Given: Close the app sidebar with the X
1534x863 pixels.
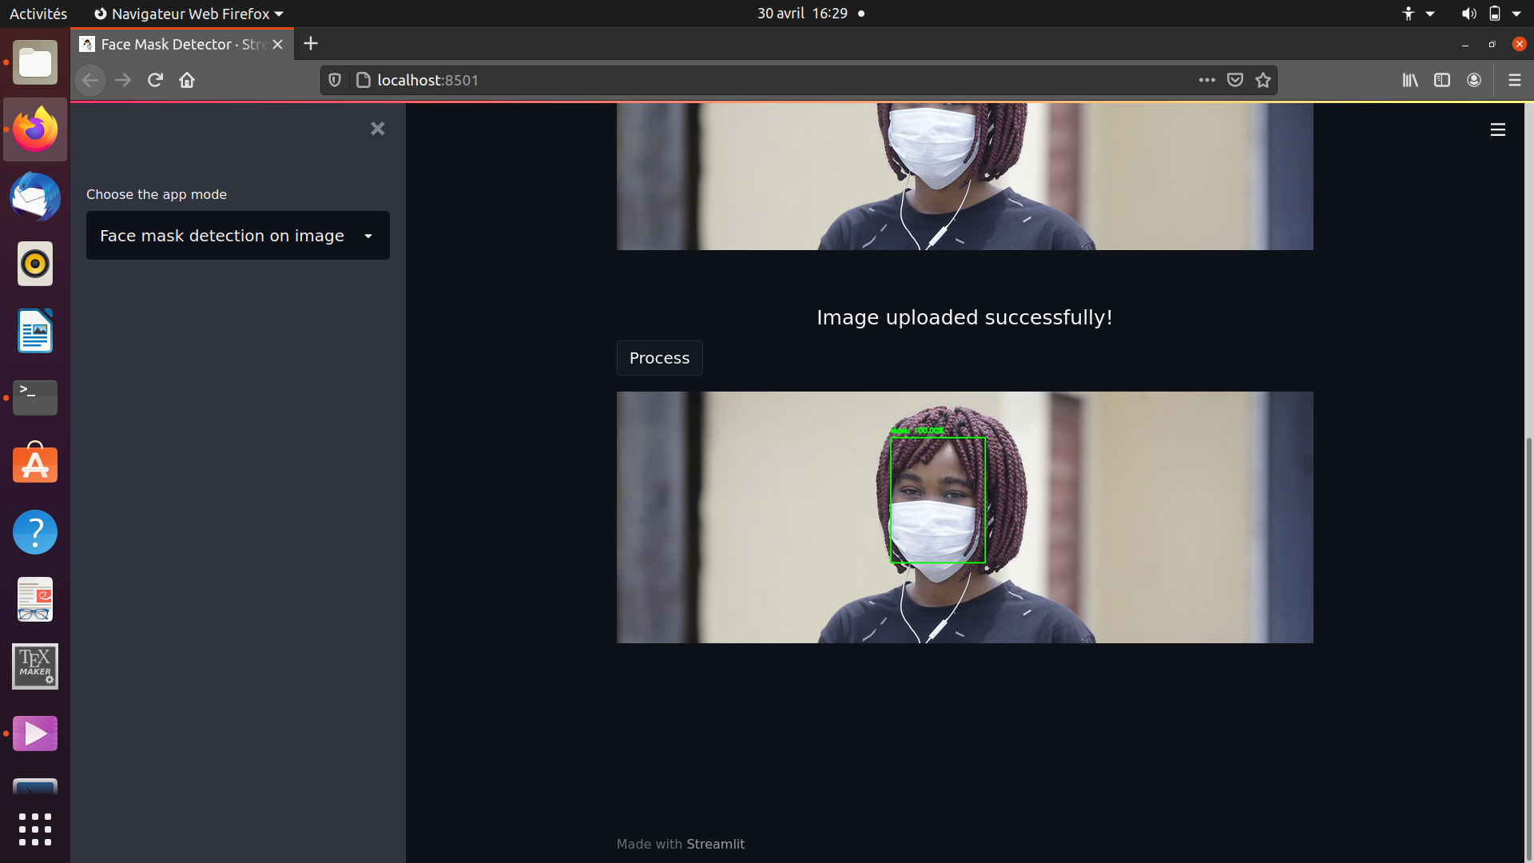Looking at the screenshot, I should 377,129.
